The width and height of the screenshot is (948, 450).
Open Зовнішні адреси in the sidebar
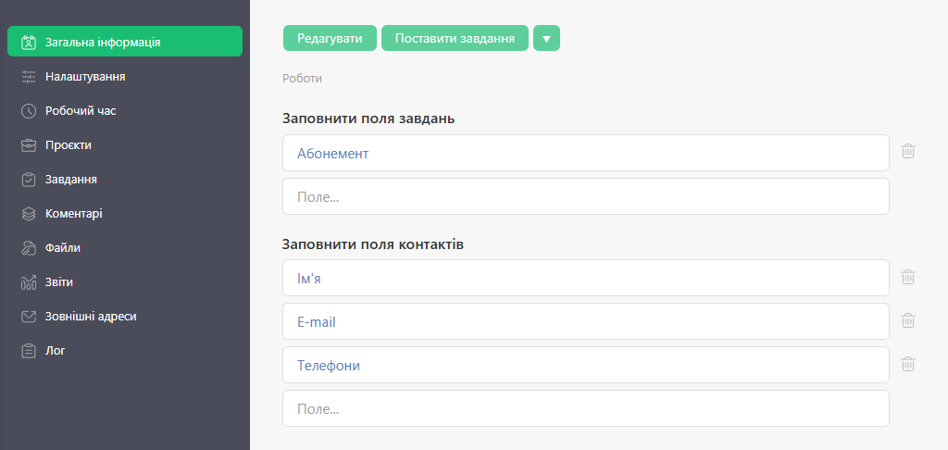click(x=91, y=317)
